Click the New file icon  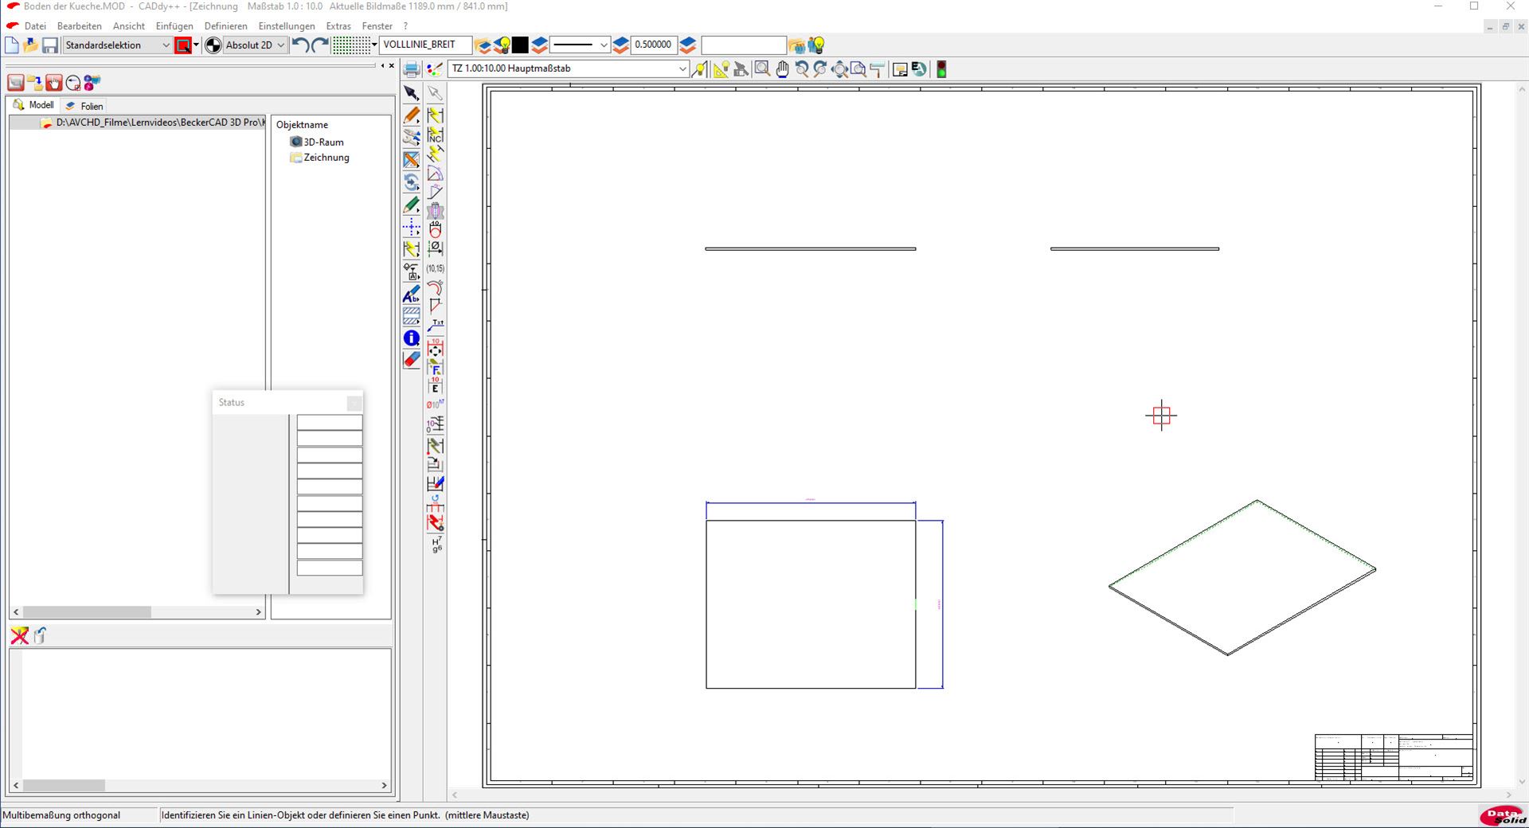(12, 45)
